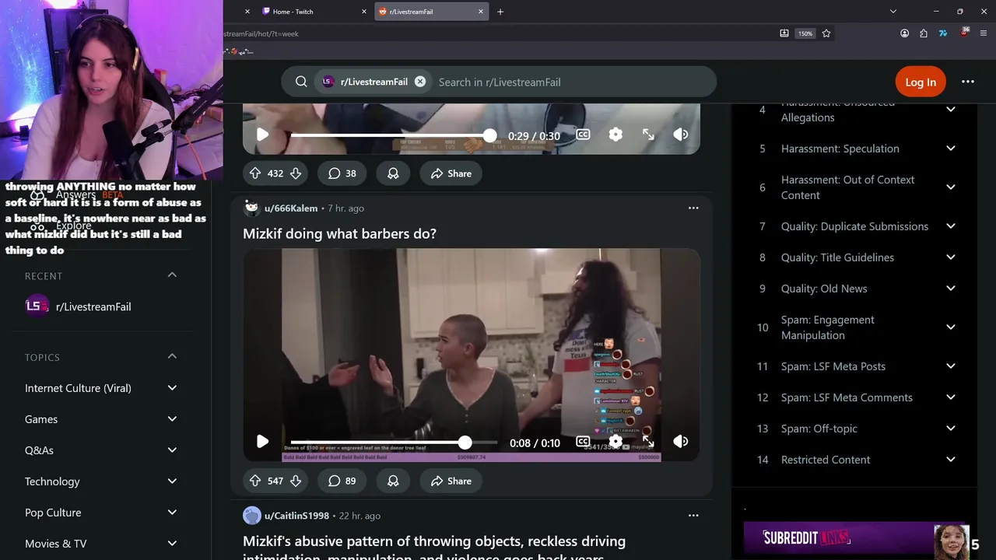Open a new browser tab
This screenshot has width=996, height=560.
500,12
